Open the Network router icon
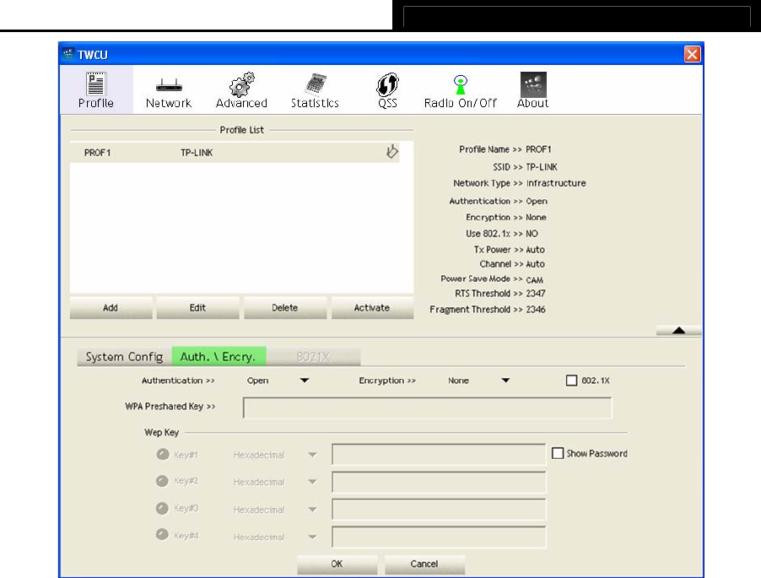Image resolution: width=761 pixels, height=578 pixels. click(x=169, y=85)
